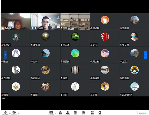Click the leave meeting button
Screen dimensions: 149x115
(143, 113)
